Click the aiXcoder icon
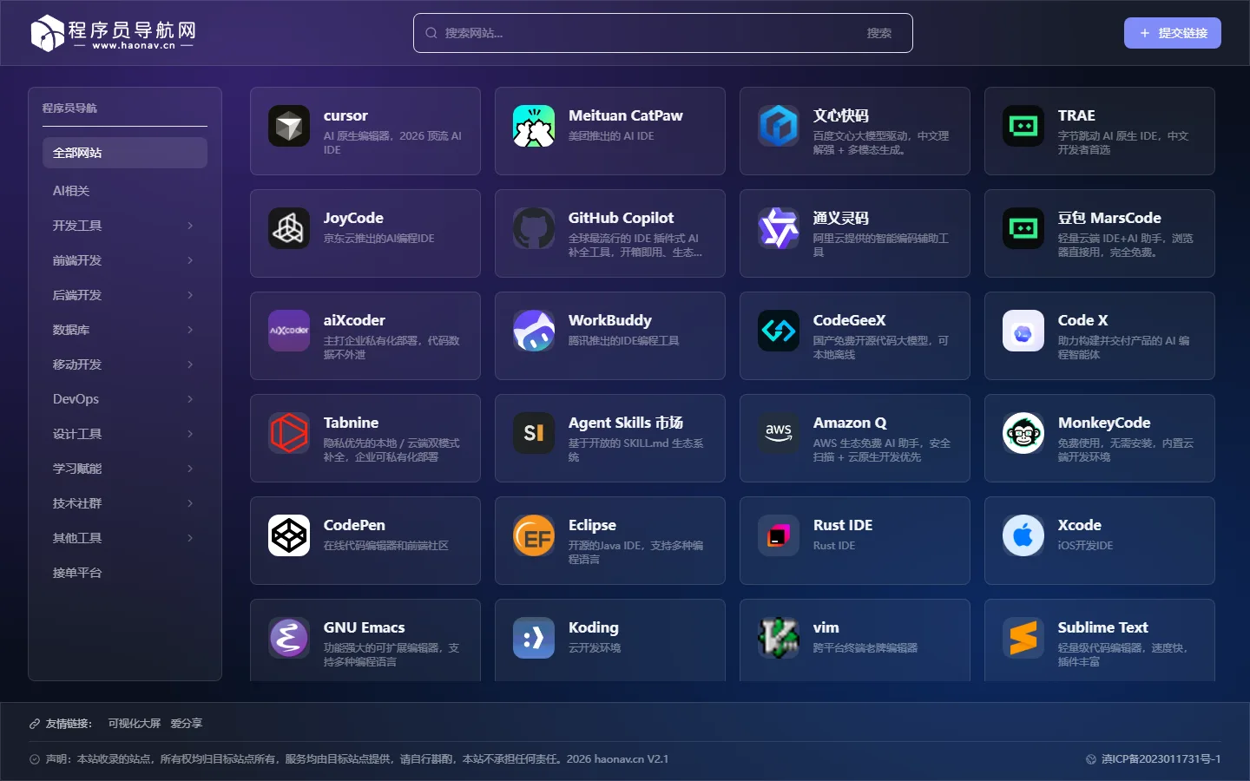 289,331
